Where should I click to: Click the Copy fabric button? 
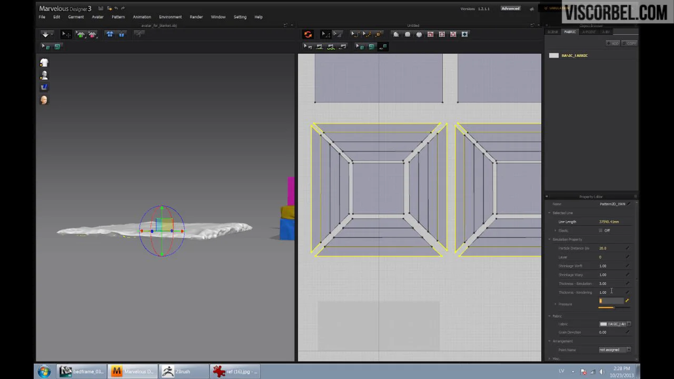(629, 43)
